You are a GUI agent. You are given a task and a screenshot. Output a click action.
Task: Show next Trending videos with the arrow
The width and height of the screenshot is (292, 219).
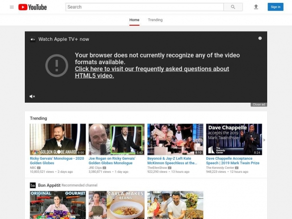[x=264, y=140]
